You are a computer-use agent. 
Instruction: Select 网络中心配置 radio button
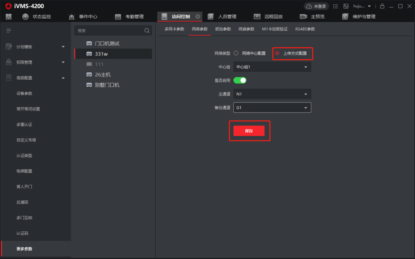click(236, 53)
